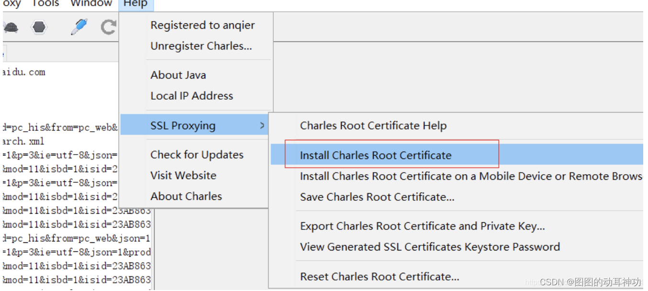Close the open Help menu

(135, 4)
